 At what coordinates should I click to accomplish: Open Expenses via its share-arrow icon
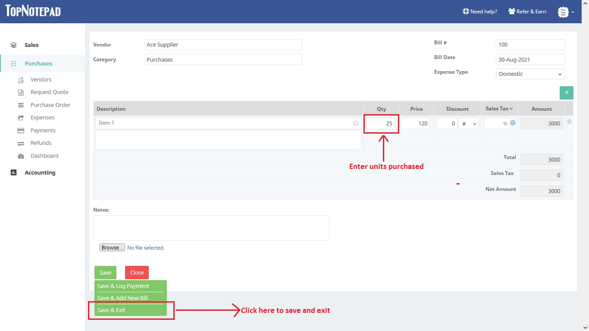click(20, 117)
